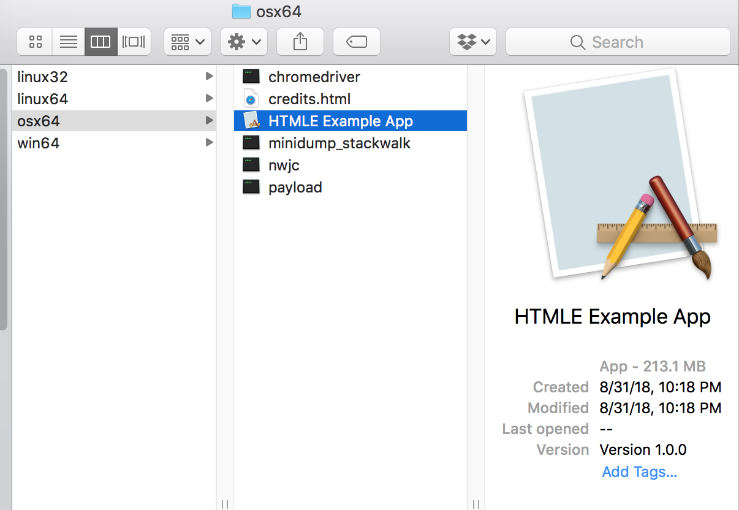The image size is (739, 510).
Task: Click the arrow beside linux32
Action: point(209,76)
